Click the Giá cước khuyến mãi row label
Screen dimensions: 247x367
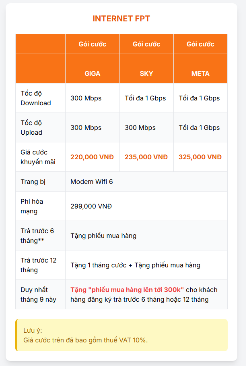(38, 157)
